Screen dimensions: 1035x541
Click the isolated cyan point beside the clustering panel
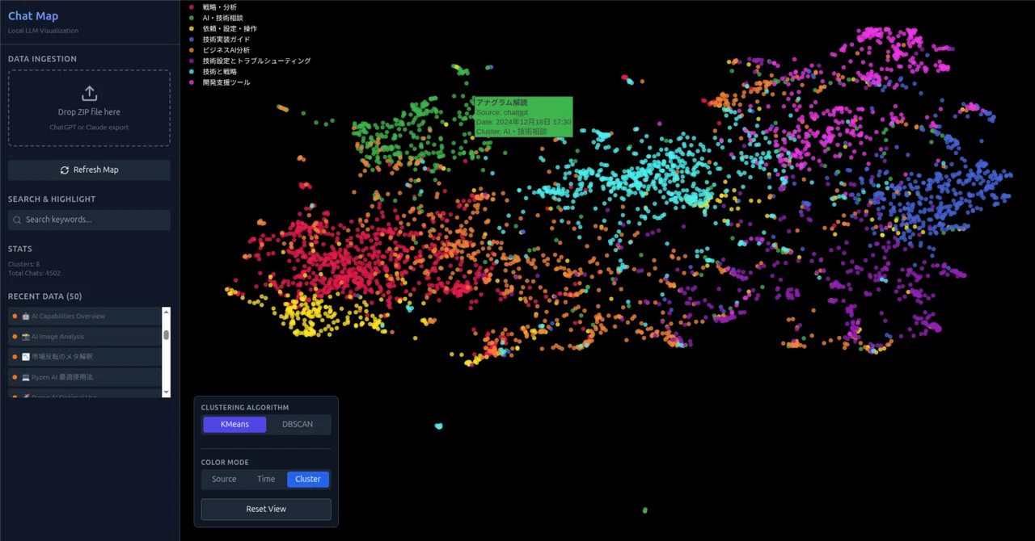pos(438,426)
